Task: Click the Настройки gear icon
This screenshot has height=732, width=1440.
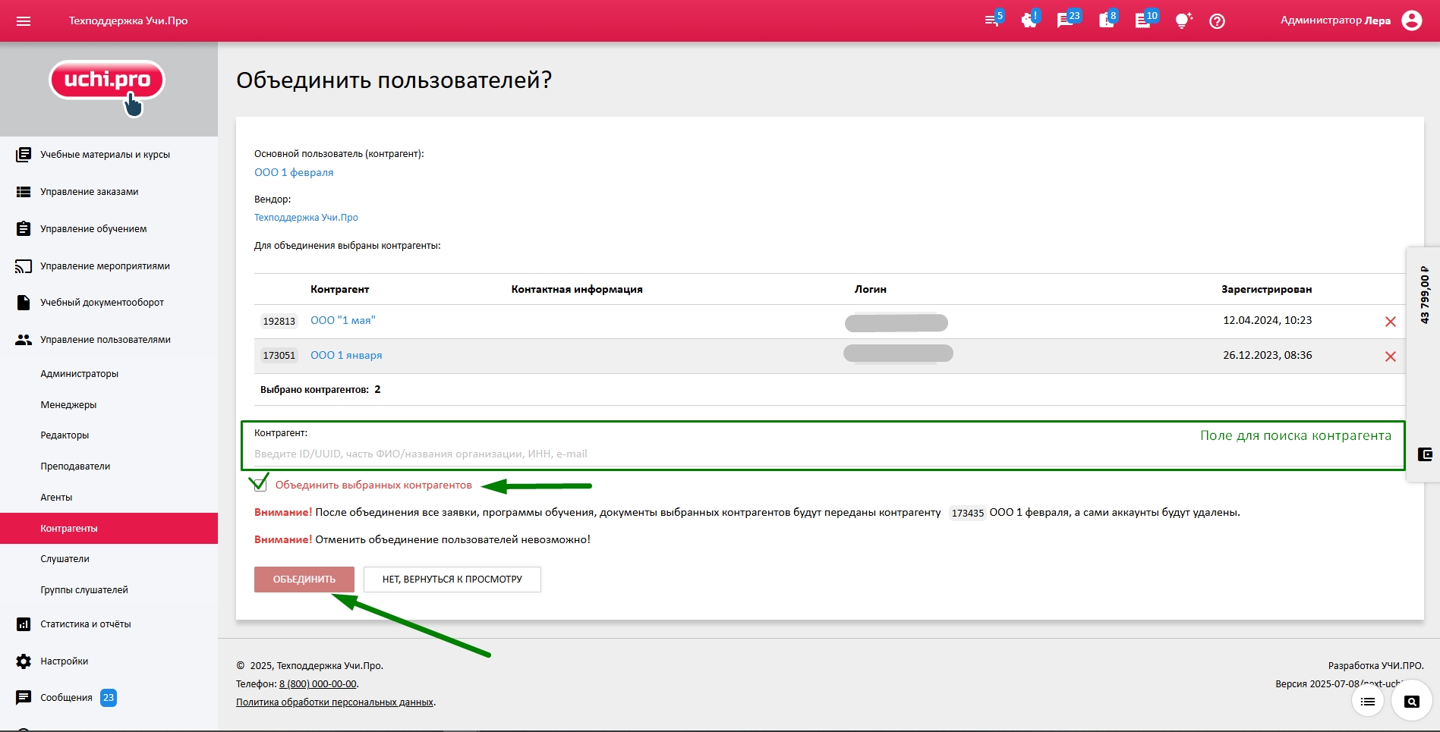Action: click(x=24, y=661)
